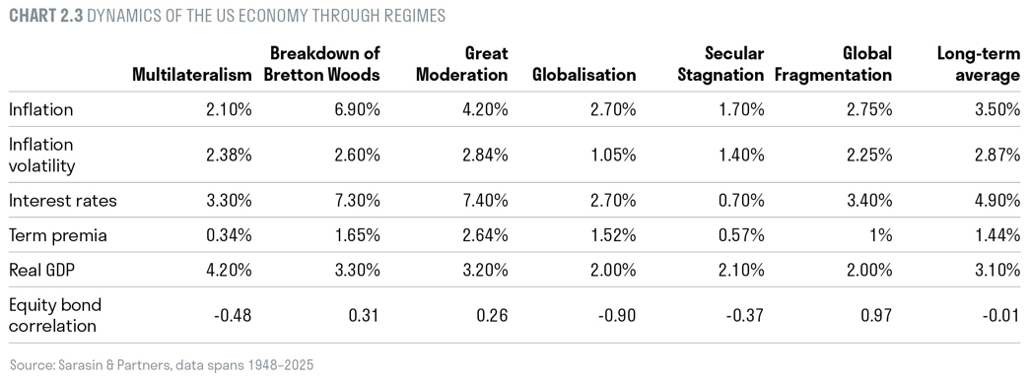Click the Chart 2.3 title text
1030x379 pixels.
228,16
